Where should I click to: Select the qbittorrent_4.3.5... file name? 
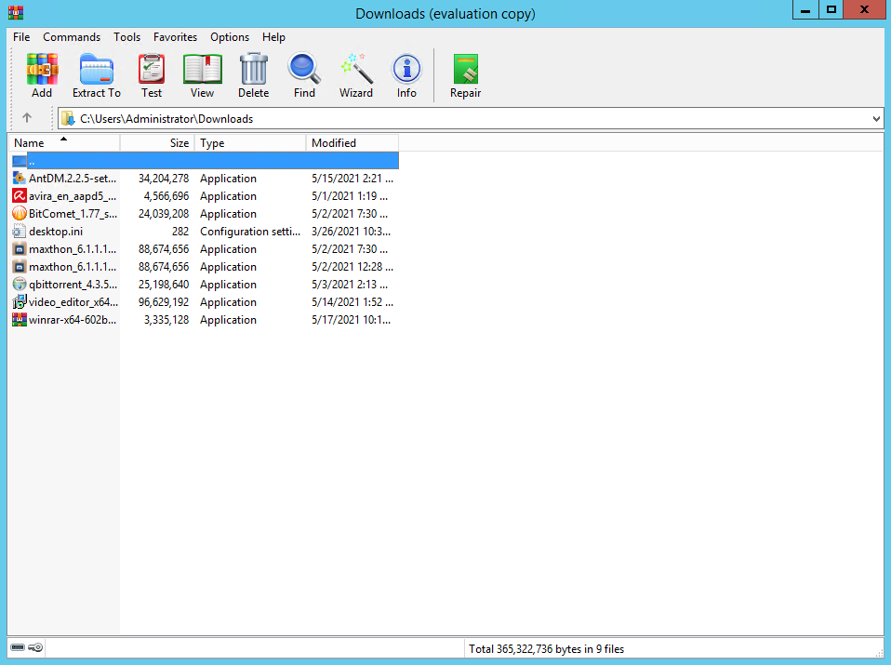point(73,285)
